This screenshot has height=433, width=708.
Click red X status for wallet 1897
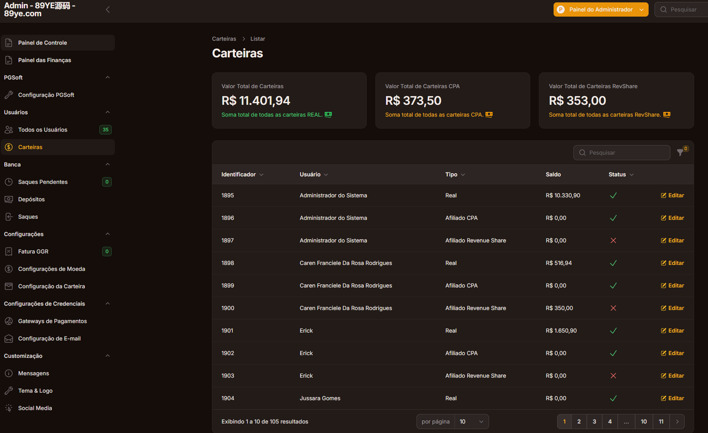(613, 240)
